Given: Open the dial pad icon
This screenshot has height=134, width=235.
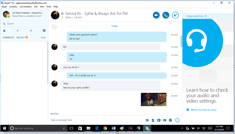Looking at the screenshot, I should (17, 31).
